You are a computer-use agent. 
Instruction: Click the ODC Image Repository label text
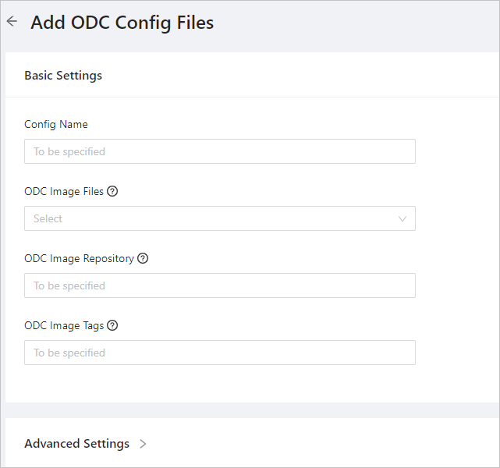point(79,258)
